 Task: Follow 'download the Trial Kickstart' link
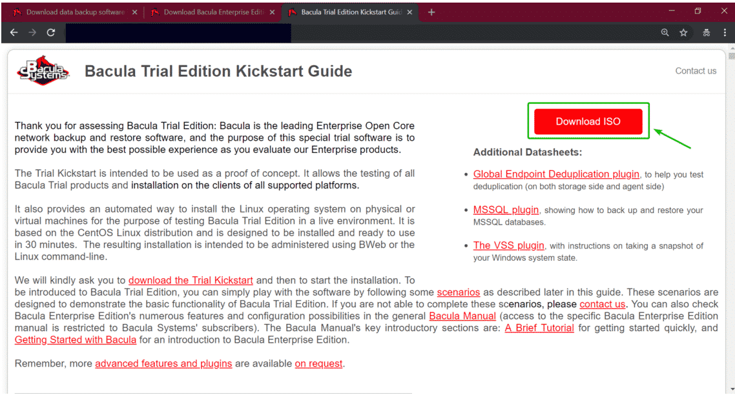pos(191,280)
